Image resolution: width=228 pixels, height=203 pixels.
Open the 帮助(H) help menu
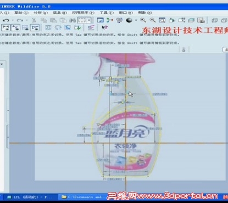click(145, 13)
